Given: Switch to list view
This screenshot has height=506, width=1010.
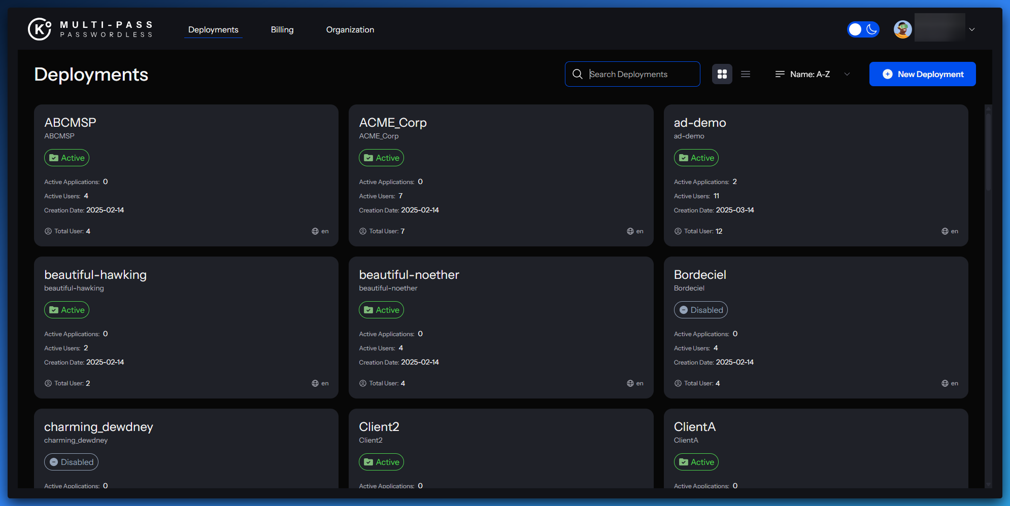Looking at the screenshot, I should (746, 74).
